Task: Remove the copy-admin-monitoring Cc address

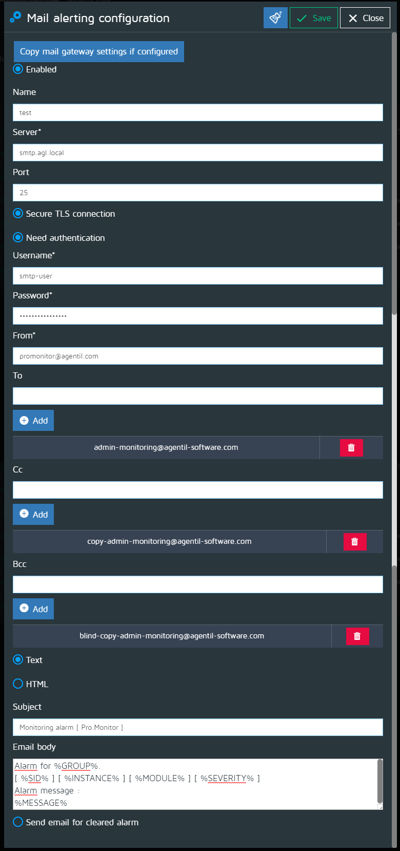Action: pos(354,542)
